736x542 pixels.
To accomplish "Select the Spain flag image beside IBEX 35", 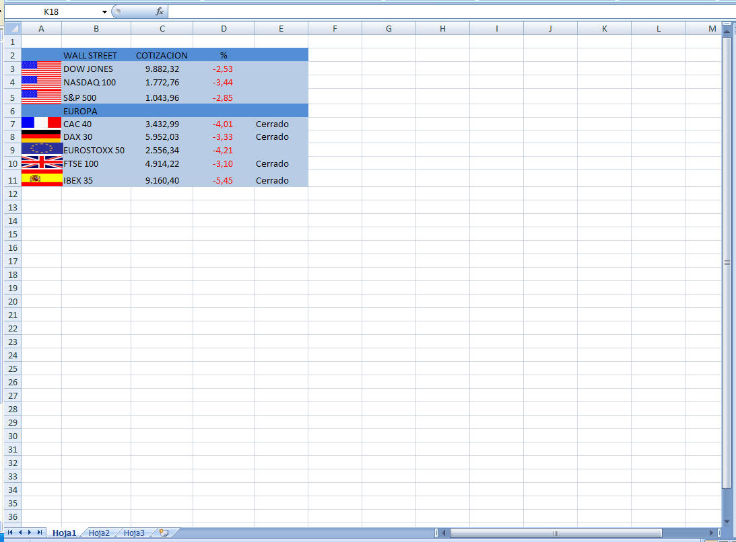I will pos(41,178).
